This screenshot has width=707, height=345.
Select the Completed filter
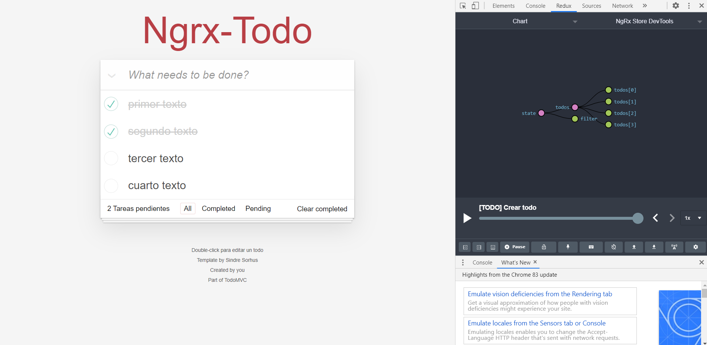218,208
